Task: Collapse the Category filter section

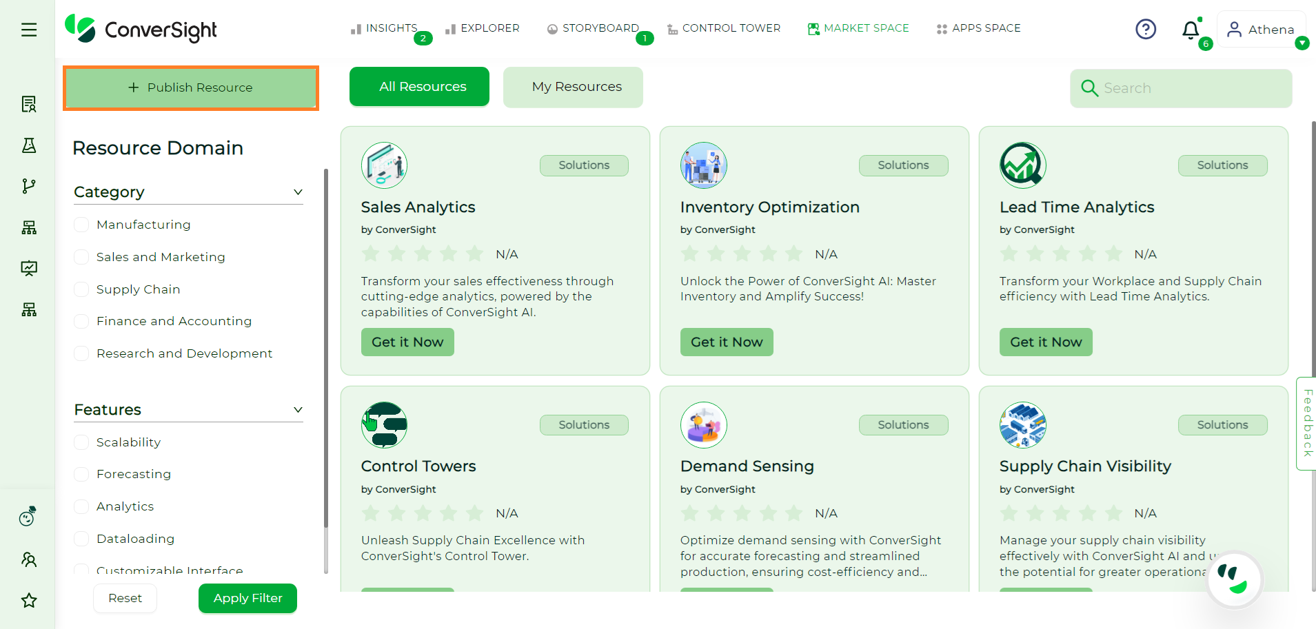Action: tap(298, 192)
